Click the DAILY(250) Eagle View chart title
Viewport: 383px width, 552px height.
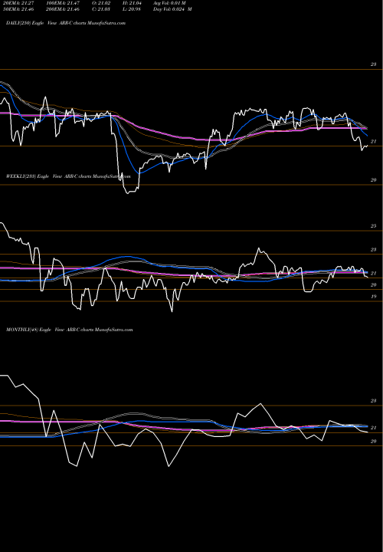66,23
